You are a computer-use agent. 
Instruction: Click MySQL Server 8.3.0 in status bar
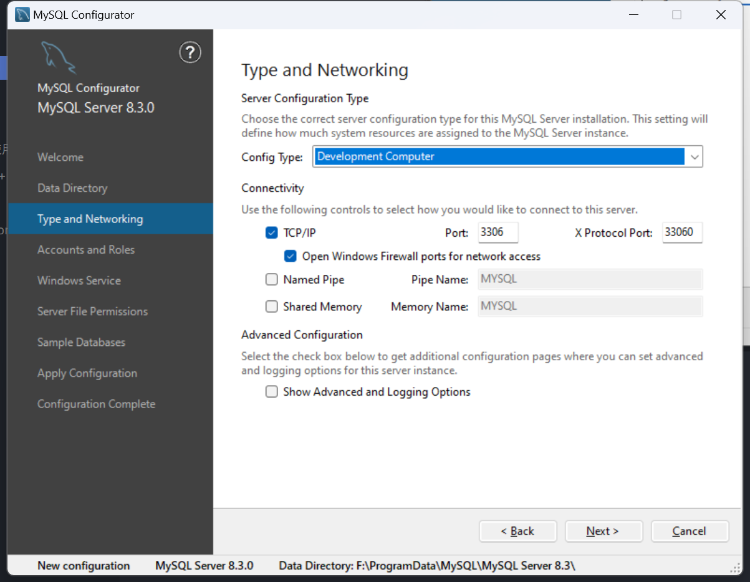click(x=204, y=566)
